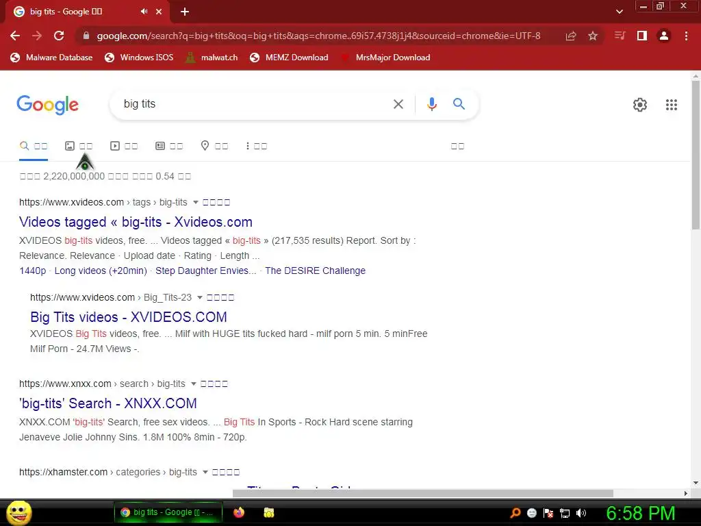Switch to the Maps results tab
This screenshot has width=701, height=526.
(x=214, y=147)
